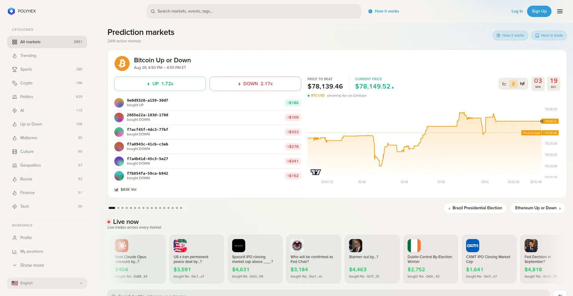Go to previous market Brazil Presidential Election

[475, 208]
